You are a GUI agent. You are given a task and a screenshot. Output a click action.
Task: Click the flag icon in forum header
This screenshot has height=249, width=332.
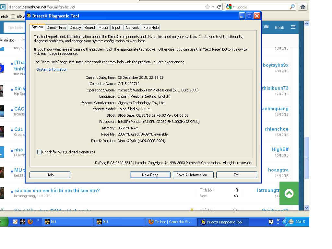point(266,27)
